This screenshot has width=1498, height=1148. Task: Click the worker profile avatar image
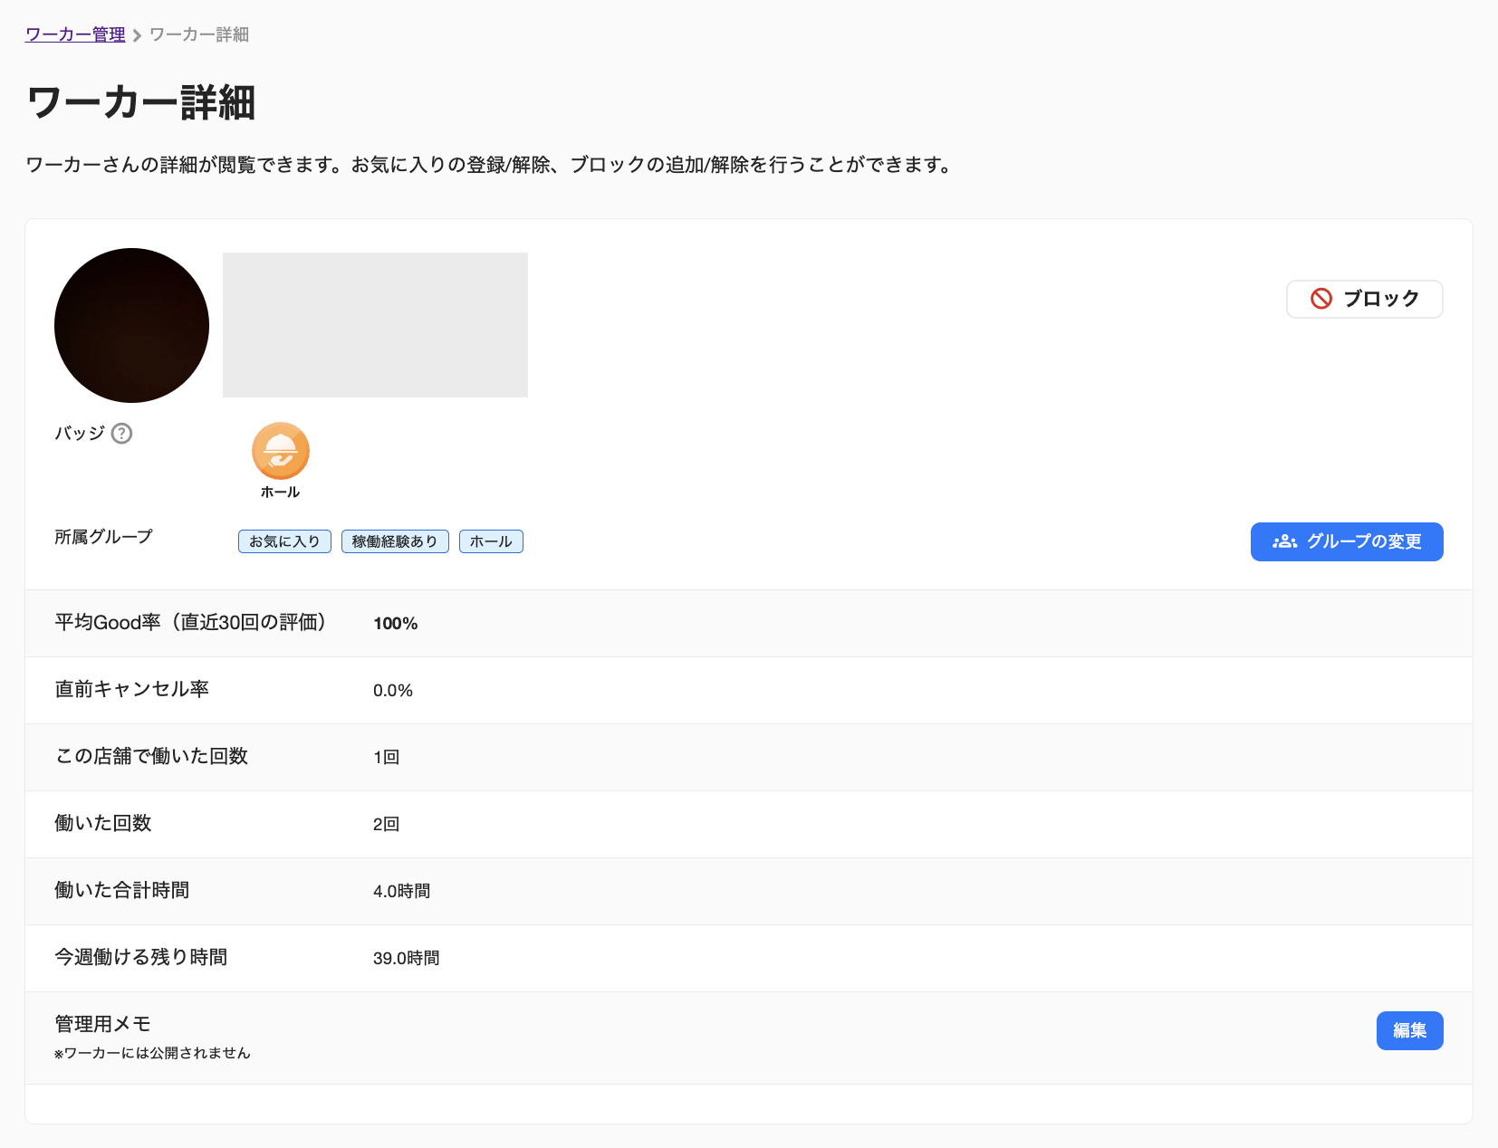point(131,325)
